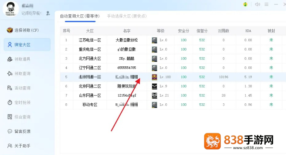This screenshot has height=155, width=286.
Task: Click the 安全分 column header
Action: pos(183,31)
